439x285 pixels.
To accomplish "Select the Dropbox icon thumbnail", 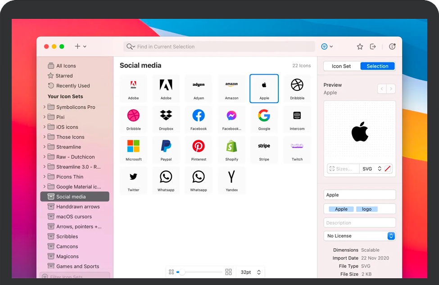I will coord(166,119).
